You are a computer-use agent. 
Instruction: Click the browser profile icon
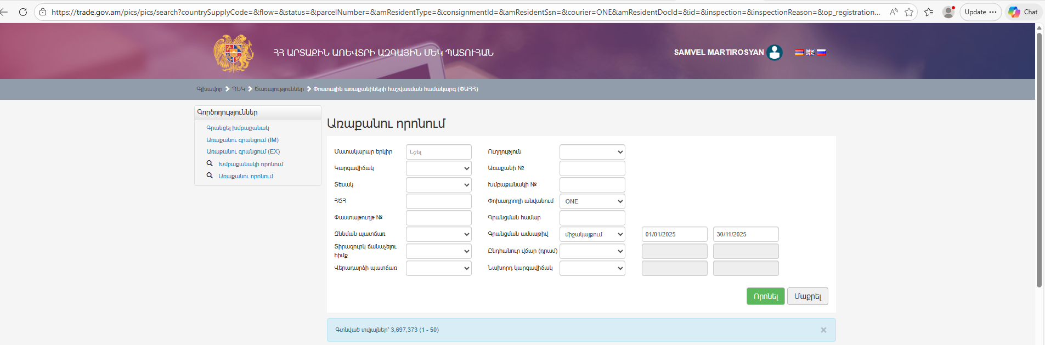pyautogui.click(x=948, y=12)
